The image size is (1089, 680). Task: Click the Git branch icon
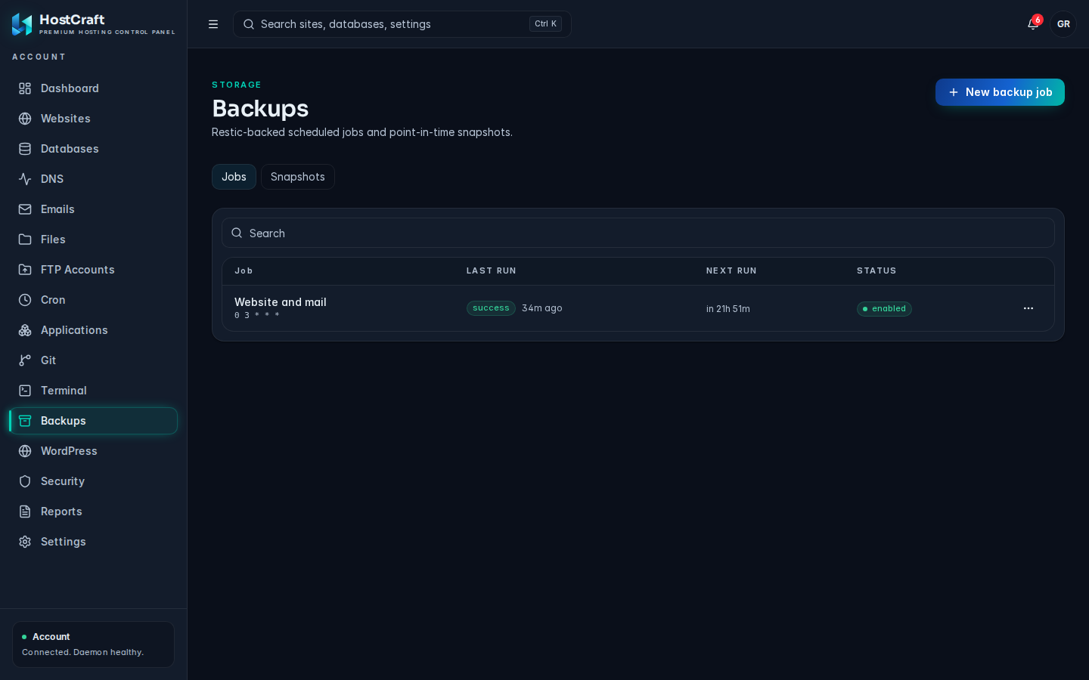click(x=25, y=360)
